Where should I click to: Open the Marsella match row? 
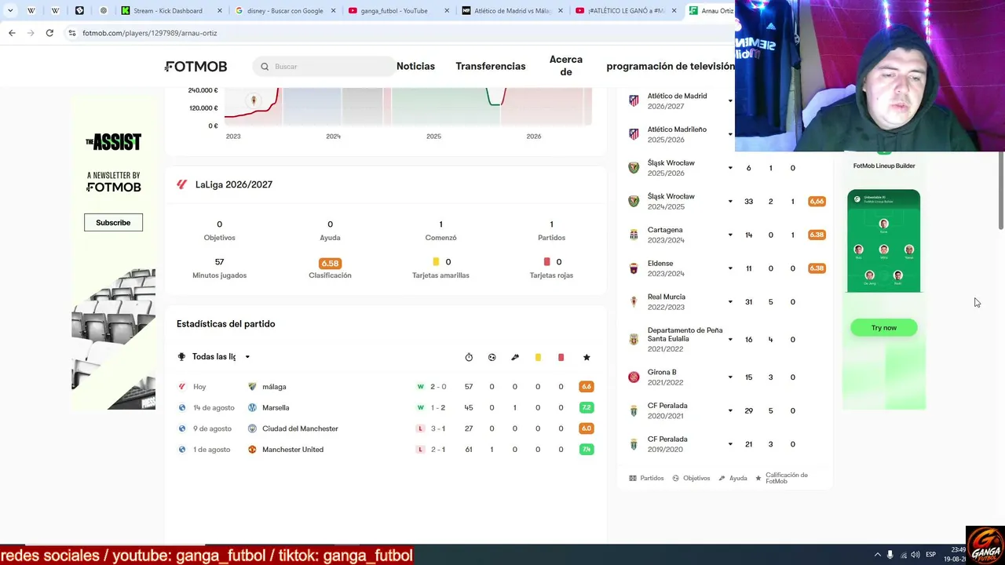pos(386,408)
